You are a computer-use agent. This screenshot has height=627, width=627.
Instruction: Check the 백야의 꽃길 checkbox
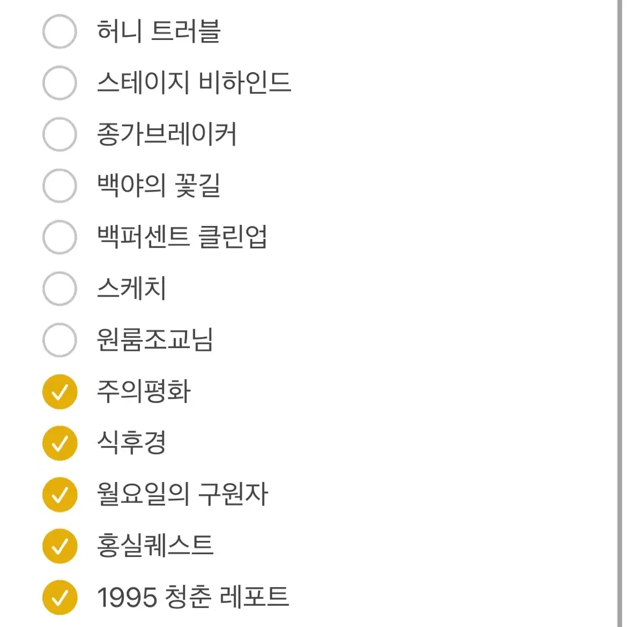click(59, 186)
